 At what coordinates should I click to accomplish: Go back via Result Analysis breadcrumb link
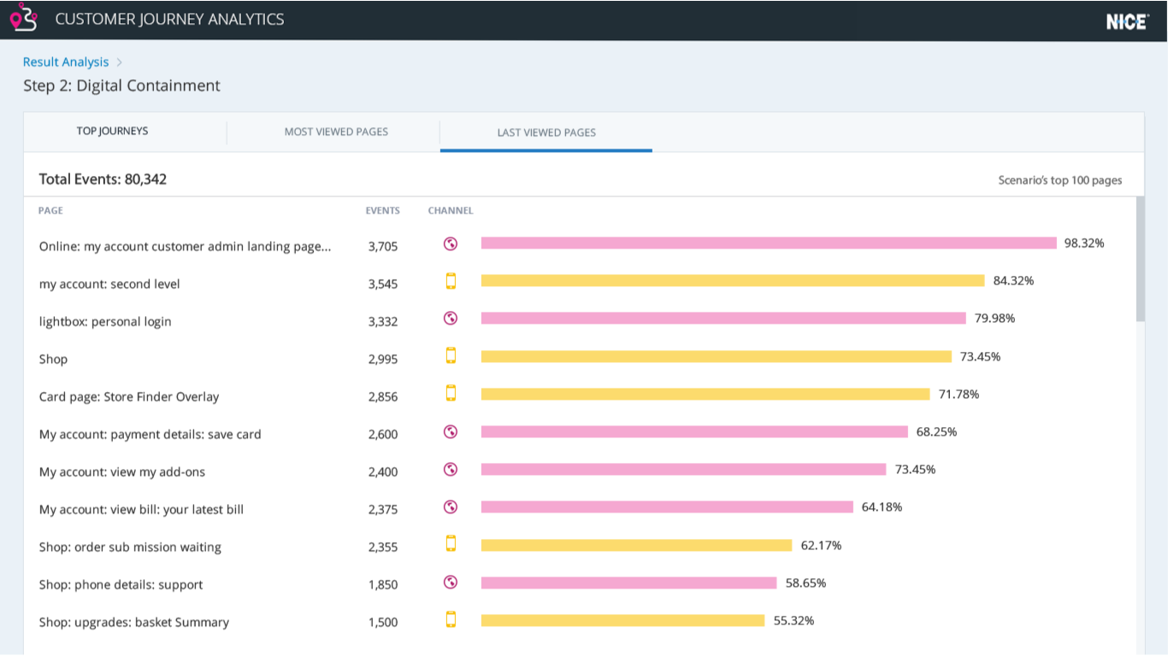pyautogui.click(x=66, y=62)
